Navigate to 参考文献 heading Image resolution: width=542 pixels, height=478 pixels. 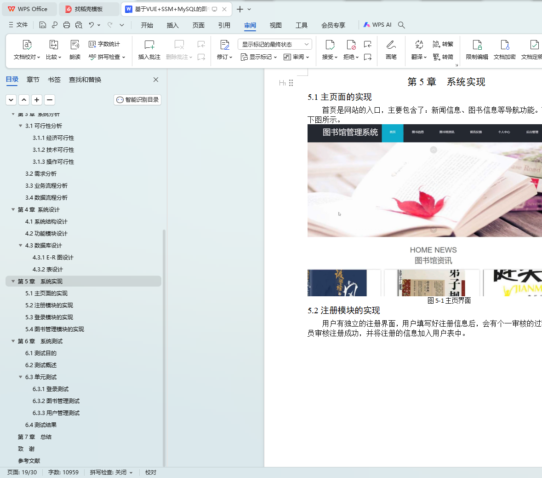(29, 461)
